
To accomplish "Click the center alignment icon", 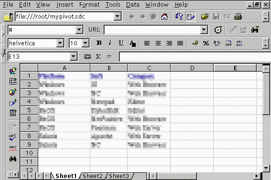I will tap(158, 43).
